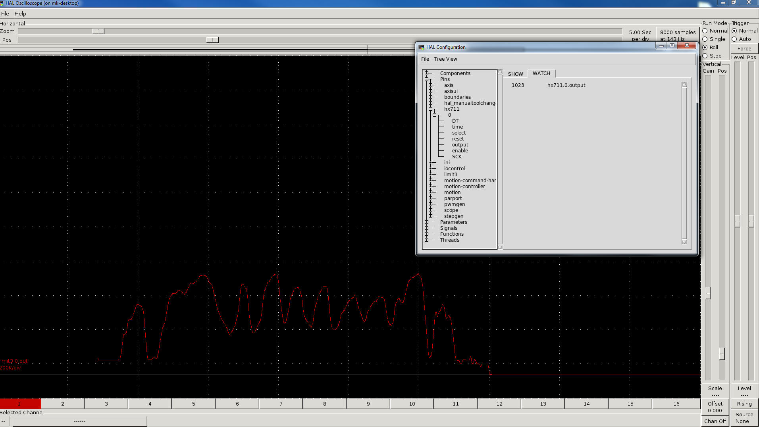Click scroll-down arrow in the watch panel
Image resolution: width=759 pixels, height=427 pixels.
[x=684, y=241]
